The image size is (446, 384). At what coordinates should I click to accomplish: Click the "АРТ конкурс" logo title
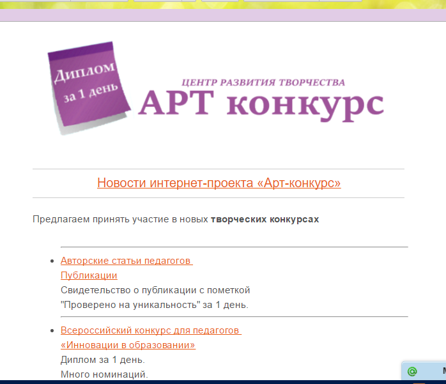(x=261, y=104)
